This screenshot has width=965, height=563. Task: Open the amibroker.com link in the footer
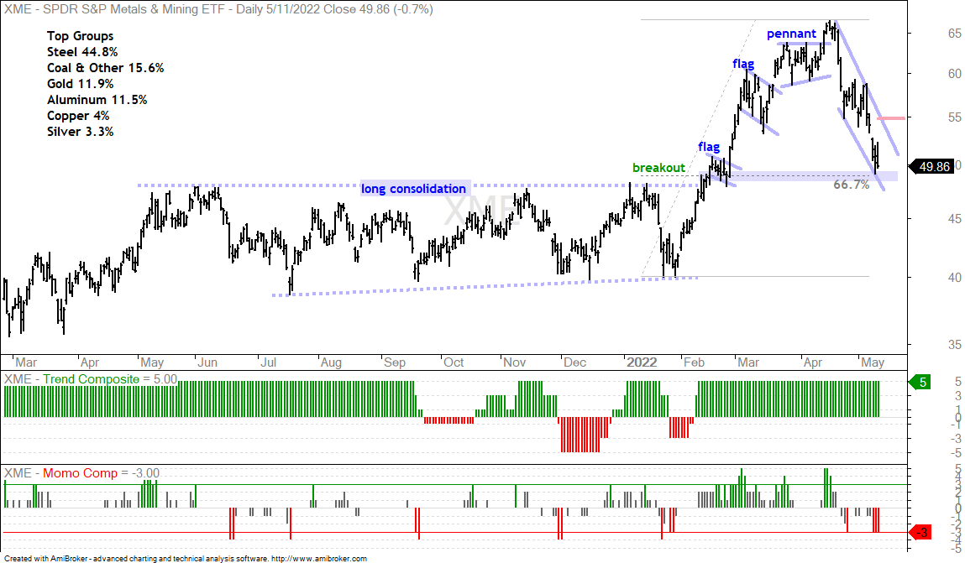(x=319, y=559)
